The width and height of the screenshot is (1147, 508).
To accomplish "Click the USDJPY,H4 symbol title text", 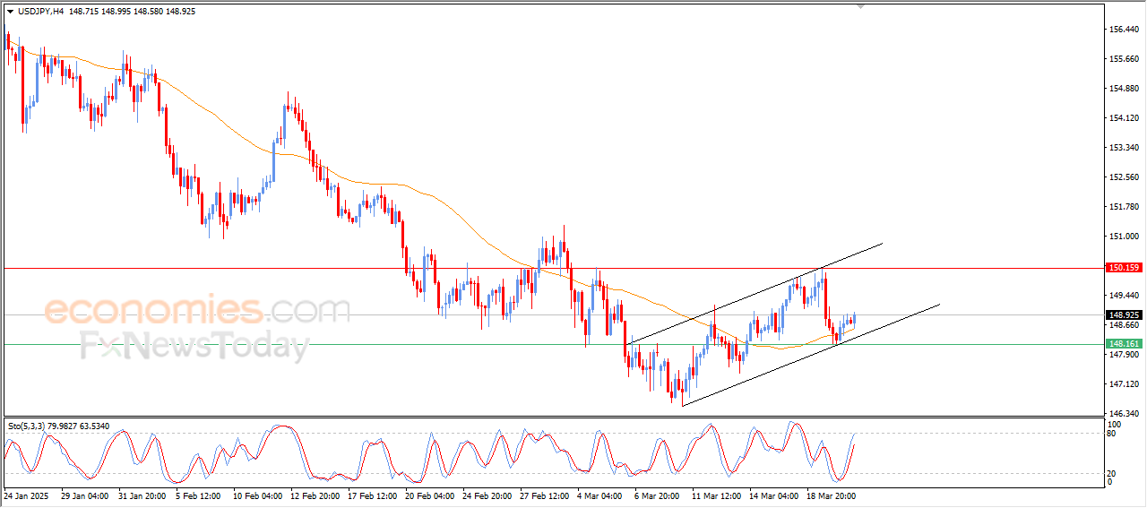I will (x=40, y=12).
